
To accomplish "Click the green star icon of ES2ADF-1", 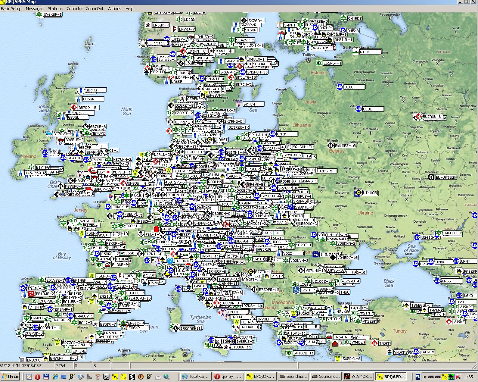I will point(319,63).
